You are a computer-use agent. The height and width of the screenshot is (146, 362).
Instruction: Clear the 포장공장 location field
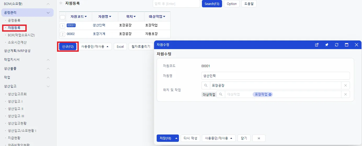(346, 85)
